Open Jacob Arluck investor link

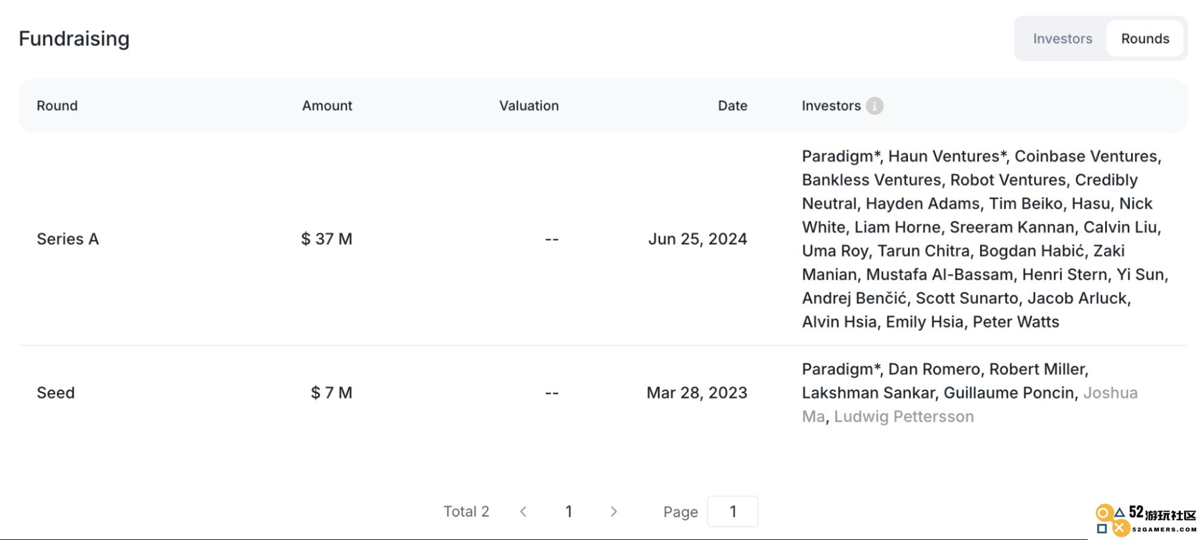[1077, 298]
